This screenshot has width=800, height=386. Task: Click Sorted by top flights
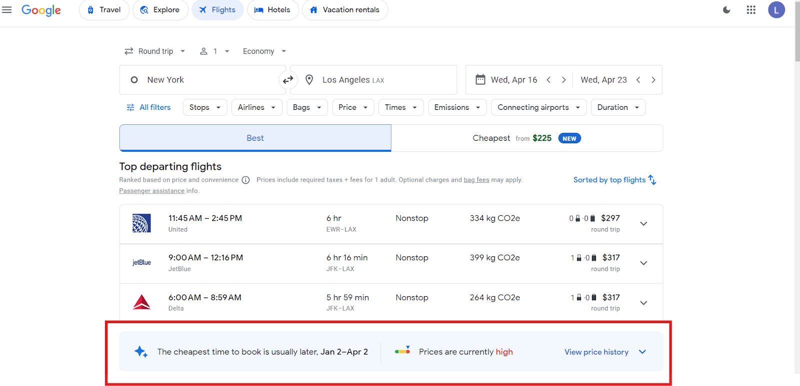(609, 180)
